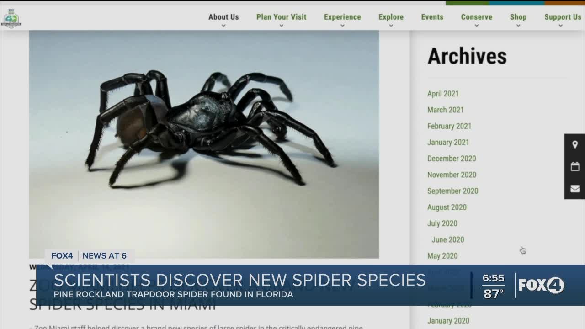This screenshot has height=329, width=585.
Task: Open the November 2020 archive
Action: 452,175
